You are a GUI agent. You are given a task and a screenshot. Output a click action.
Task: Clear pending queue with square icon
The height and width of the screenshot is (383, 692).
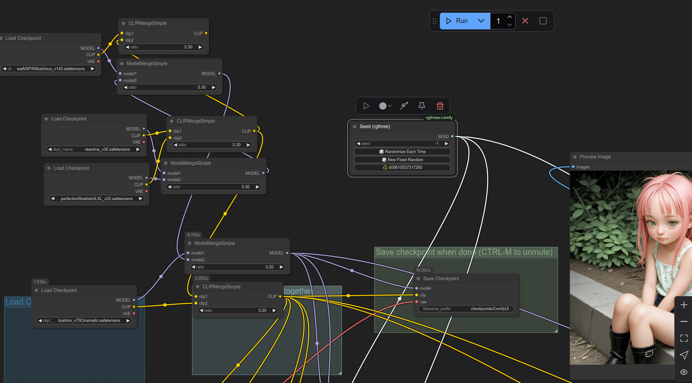[x=543, y=21]
